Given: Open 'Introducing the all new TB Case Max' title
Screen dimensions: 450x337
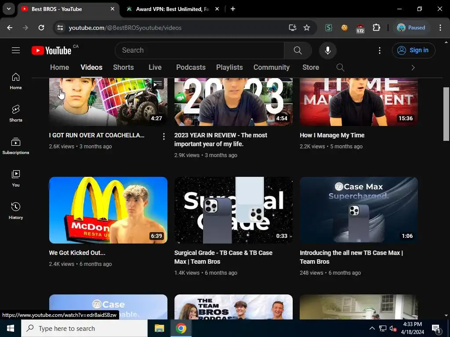Looking at the screenshot, I should coord(351,257).
